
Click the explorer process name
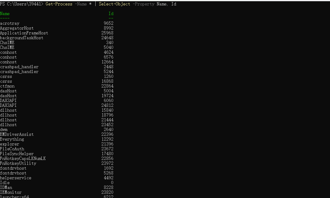click(10, 144)
